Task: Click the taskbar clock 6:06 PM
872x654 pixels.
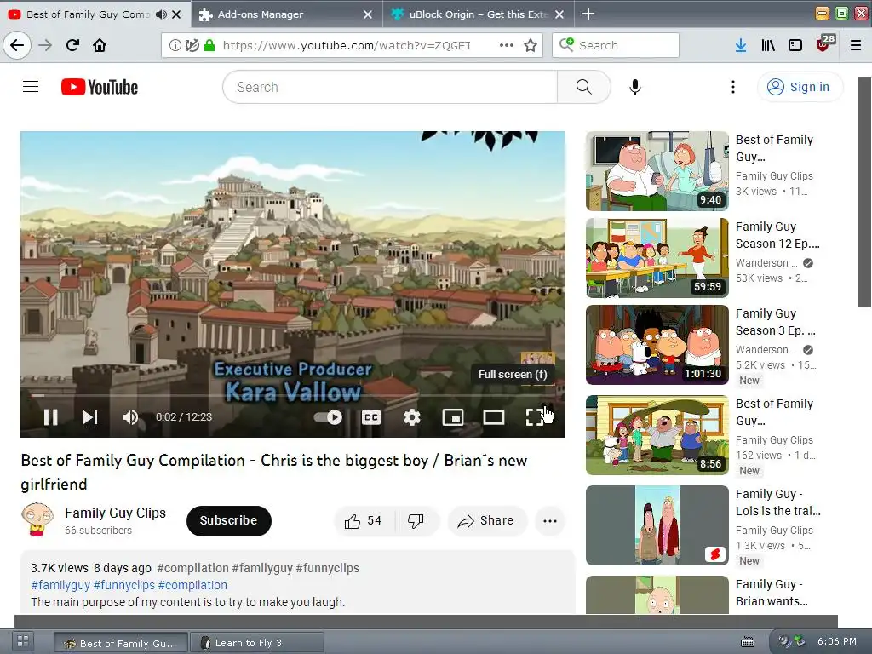Action: pos(837,641)
